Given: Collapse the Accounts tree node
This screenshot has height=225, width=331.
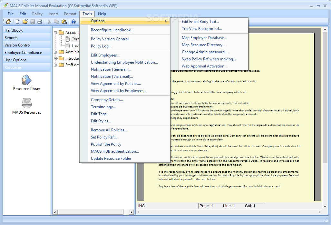Looking at the screenshot, I should [x=55, y=33].
